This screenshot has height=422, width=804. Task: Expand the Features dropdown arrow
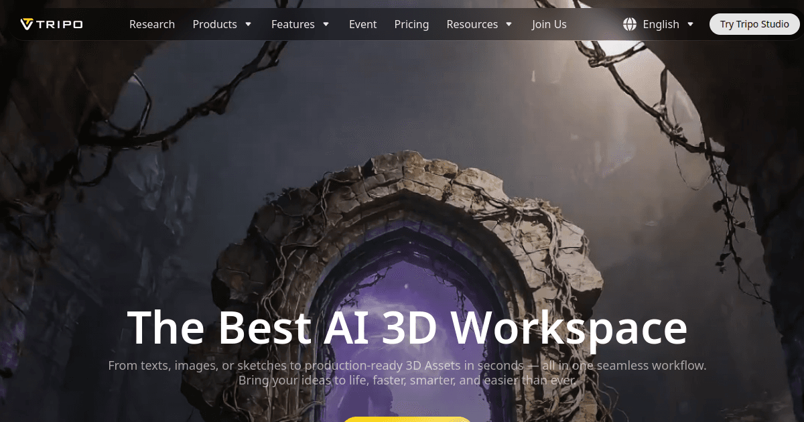[x=326, y=24]
